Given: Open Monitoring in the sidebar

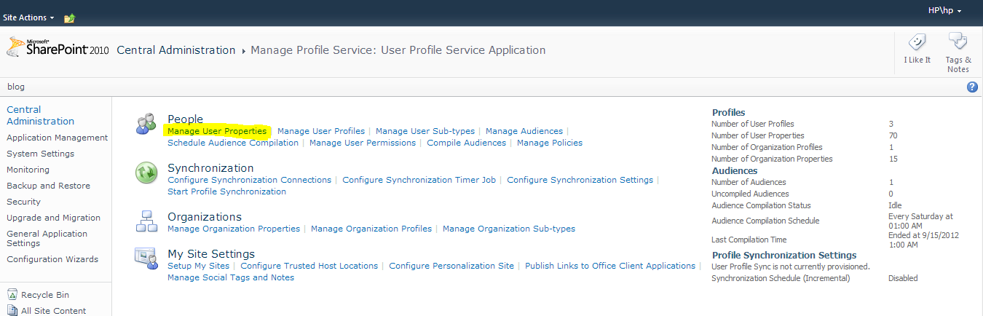Looking at the screenshot, I should pyautogui.click(x=28, y=170).
